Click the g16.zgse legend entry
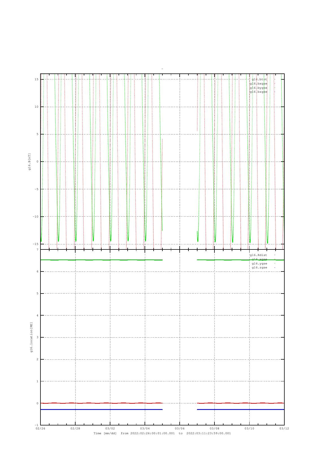 point(259,268)
